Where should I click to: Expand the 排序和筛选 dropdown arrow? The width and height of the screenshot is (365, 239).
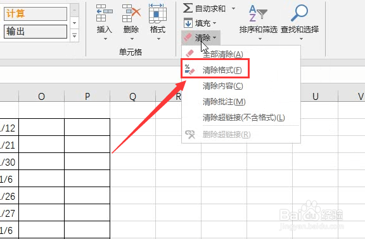click(x=260, y=39)
